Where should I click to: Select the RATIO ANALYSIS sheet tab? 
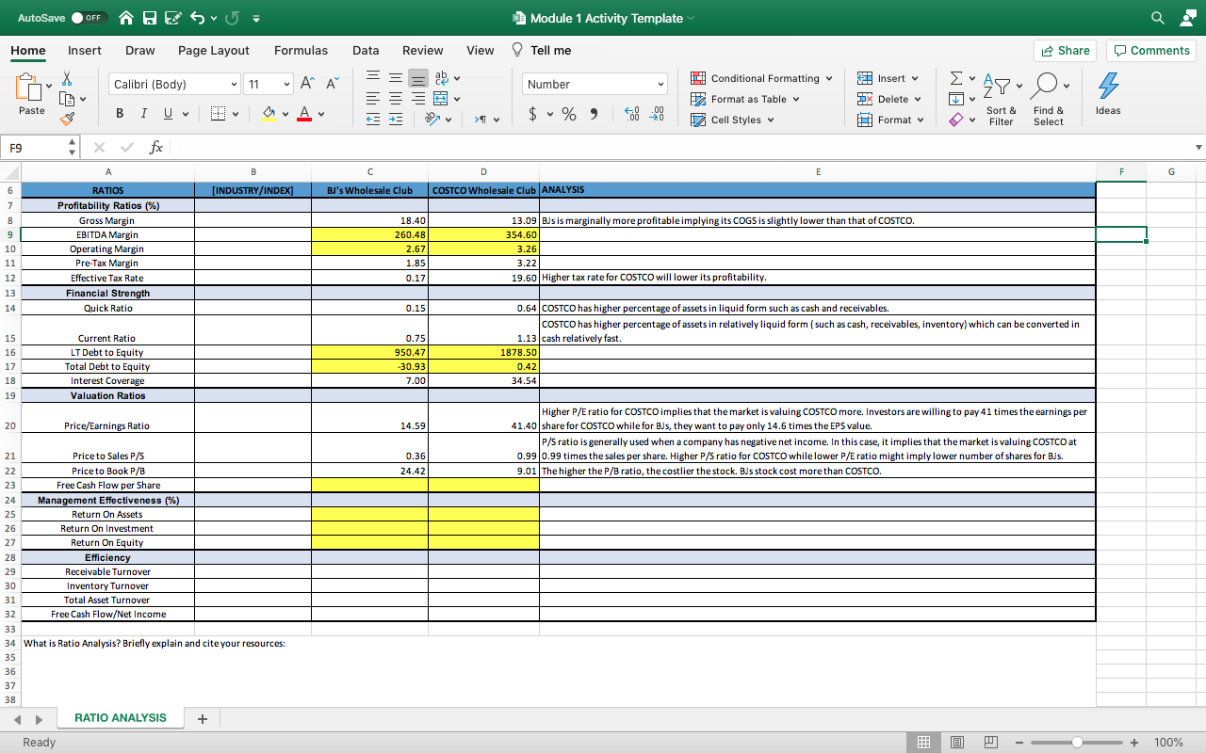click(x=121, y=718)
